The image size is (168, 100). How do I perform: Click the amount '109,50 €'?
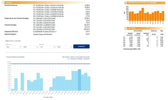(x=87, y=29)
